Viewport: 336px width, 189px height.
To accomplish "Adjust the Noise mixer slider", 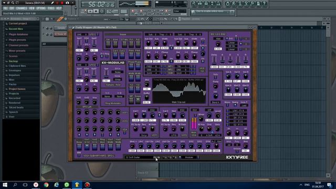I will (79, 147).
